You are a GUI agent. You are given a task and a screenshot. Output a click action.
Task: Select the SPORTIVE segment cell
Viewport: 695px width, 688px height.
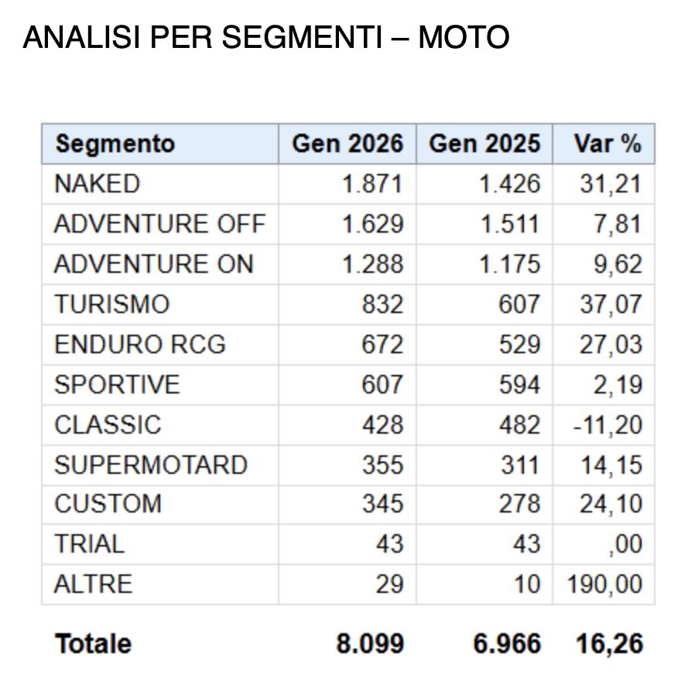click(x=117, y=385)
